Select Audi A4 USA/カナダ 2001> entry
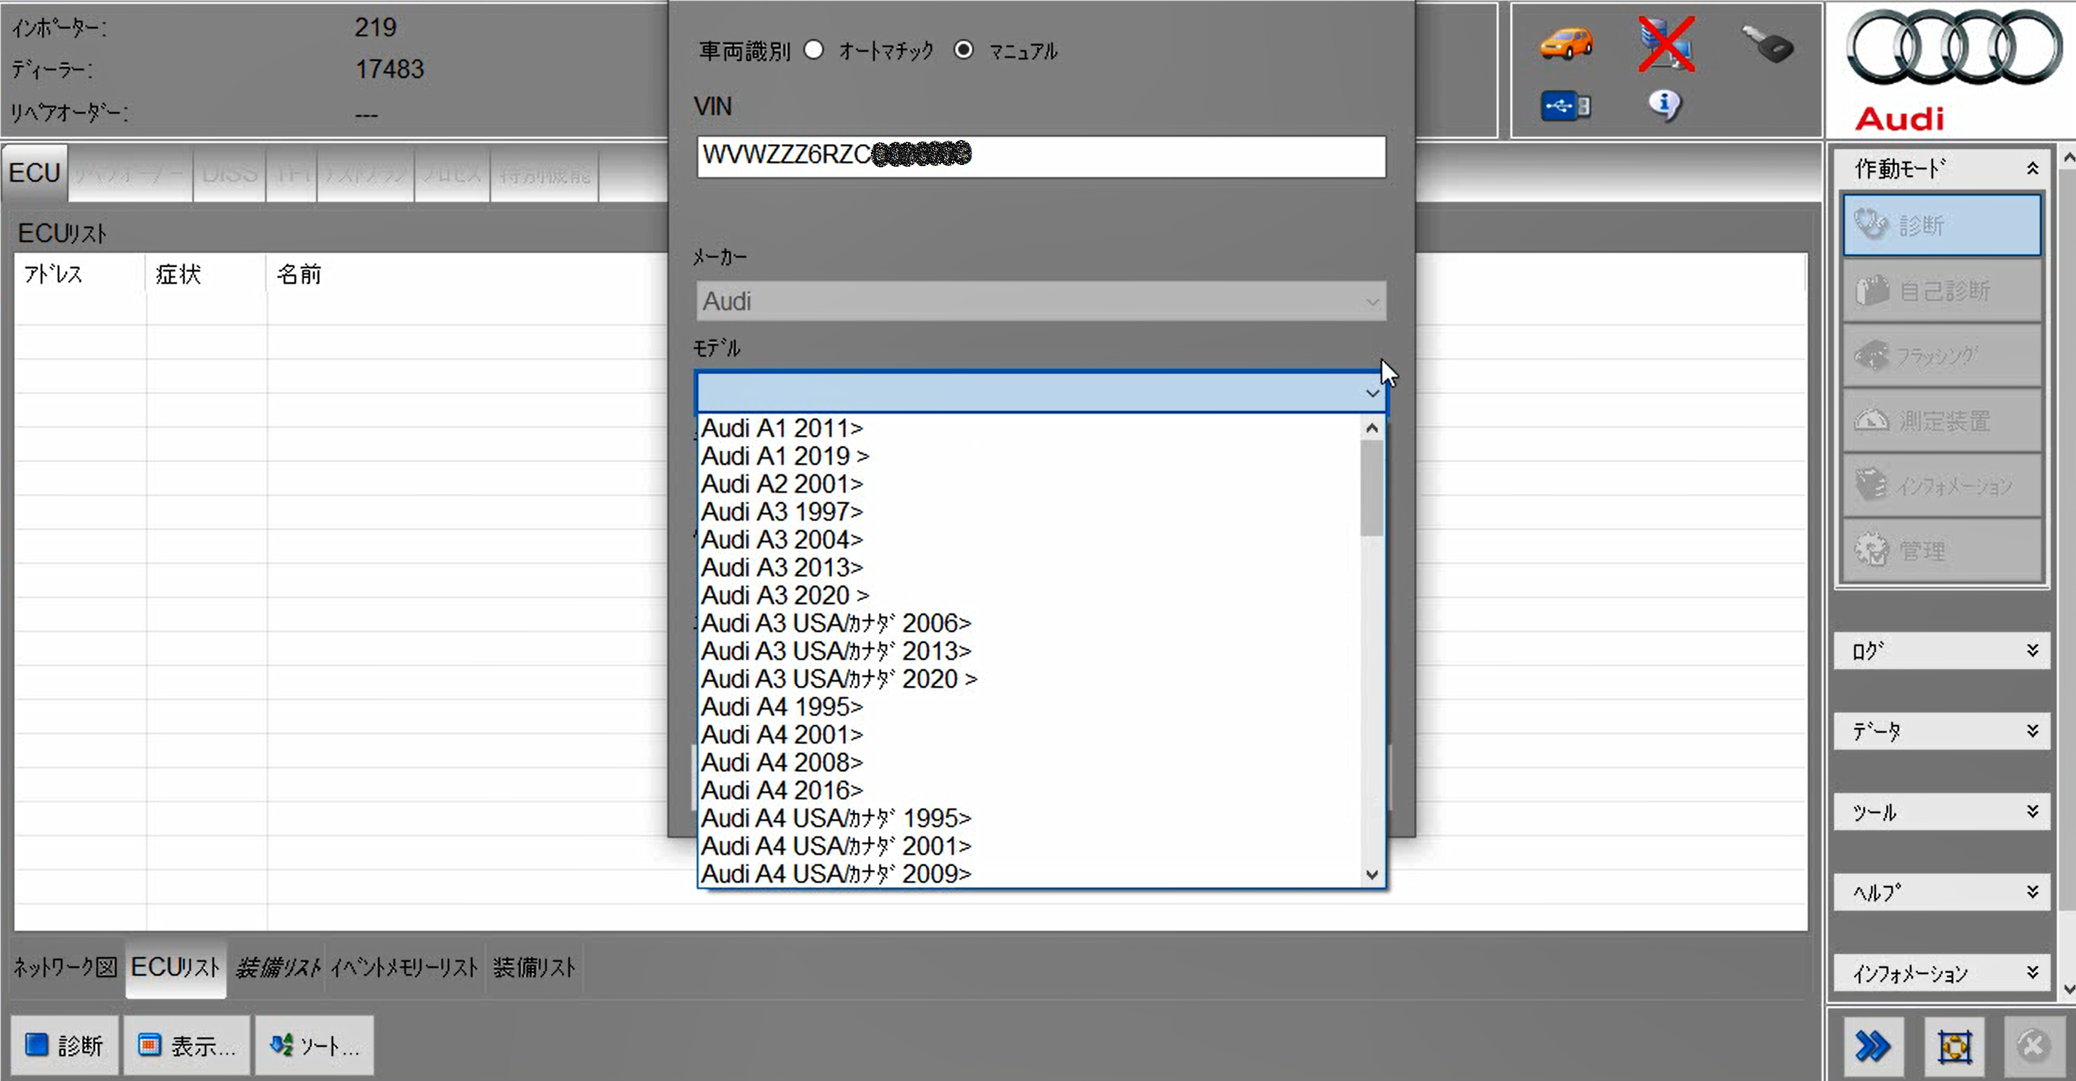2076x1081 pixels. point(1029,845)
